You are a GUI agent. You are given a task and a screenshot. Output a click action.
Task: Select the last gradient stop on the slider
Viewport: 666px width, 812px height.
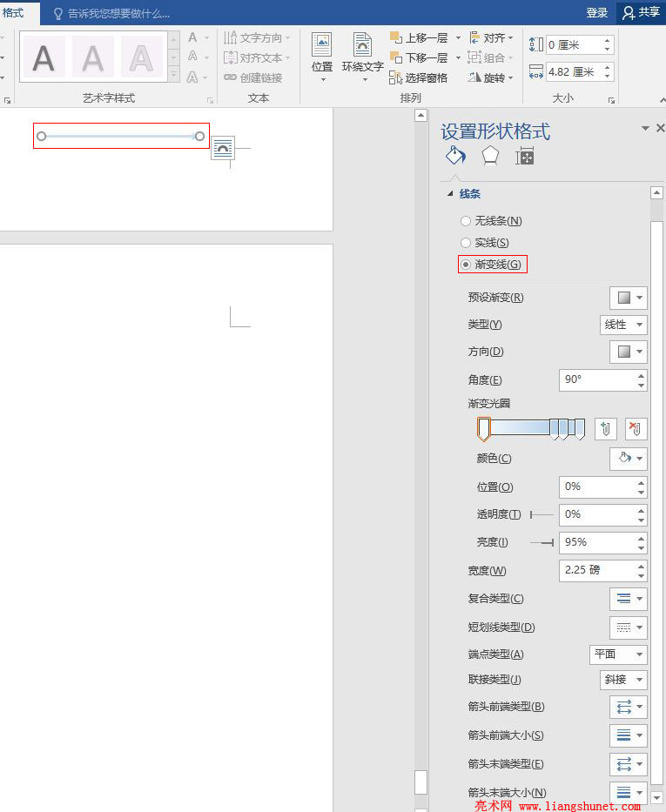tap(580, 429)
